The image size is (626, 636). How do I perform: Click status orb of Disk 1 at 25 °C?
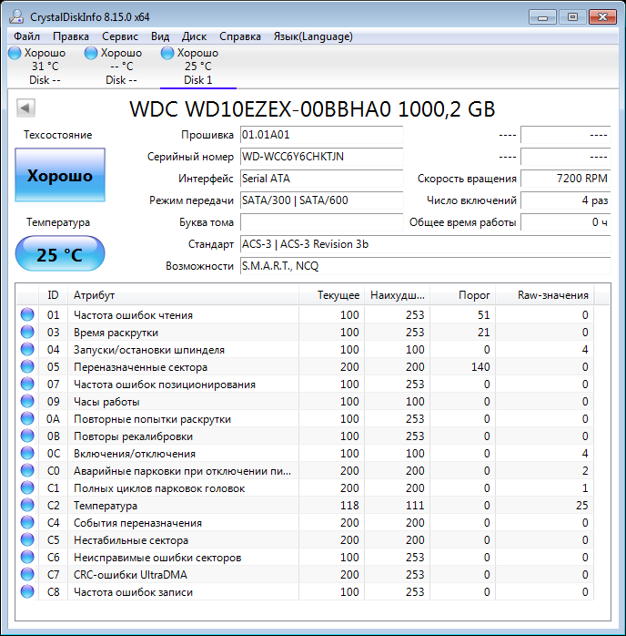click(x=167, y=53)
